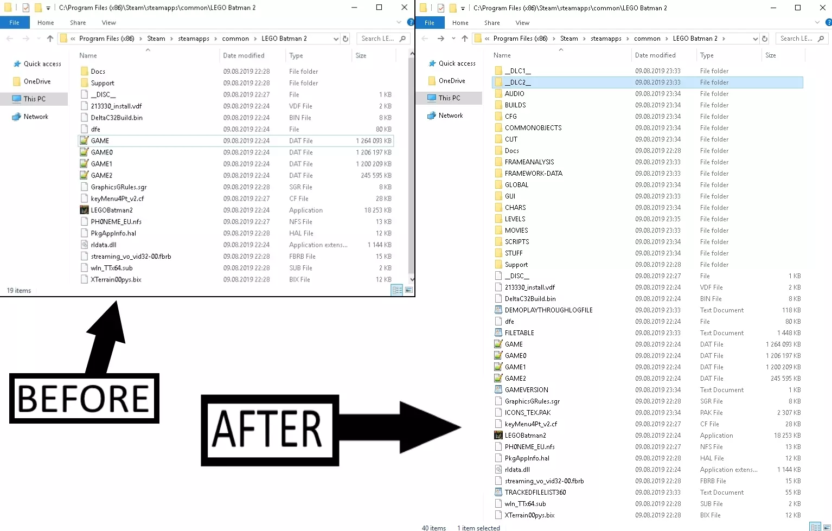This screenshot has height=531, width=832.
Task: Click FILETABLE text document icon in right window
Action: pos(498,332)
